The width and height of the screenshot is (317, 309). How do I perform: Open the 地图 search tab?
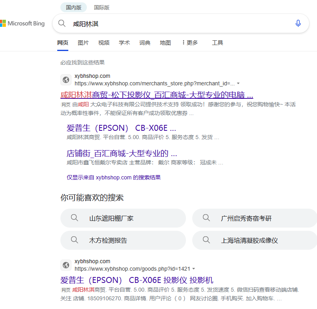[x=165, y=43]
